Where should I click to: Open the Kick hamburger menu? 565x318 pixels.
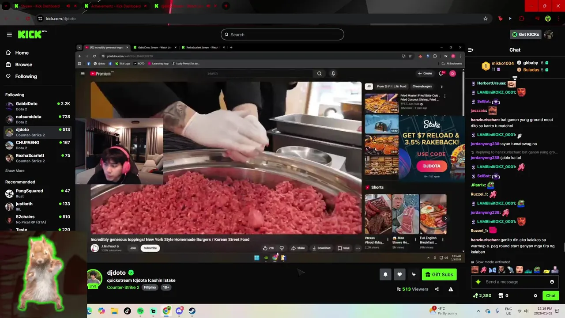pyautogui.click(x=9, y=34)
